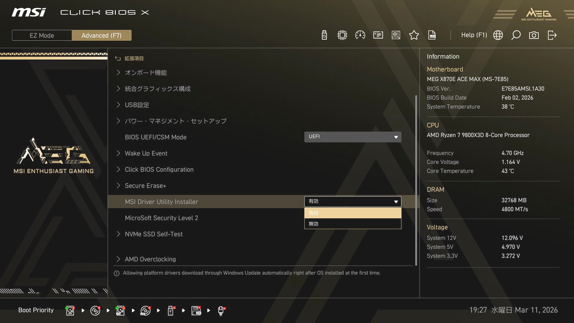Select 有効 in the open dropdown list
Screen dimensions: 574x323
pos(353,213)
